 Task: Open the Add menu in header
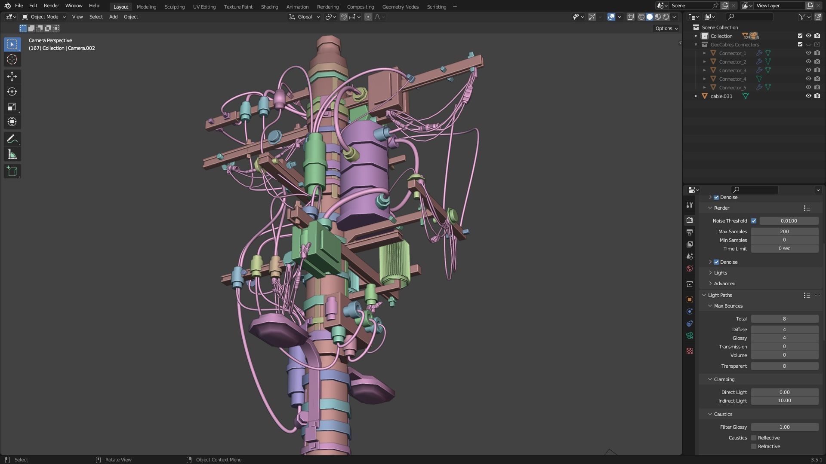pyautogui.click(x=113, y=17)
